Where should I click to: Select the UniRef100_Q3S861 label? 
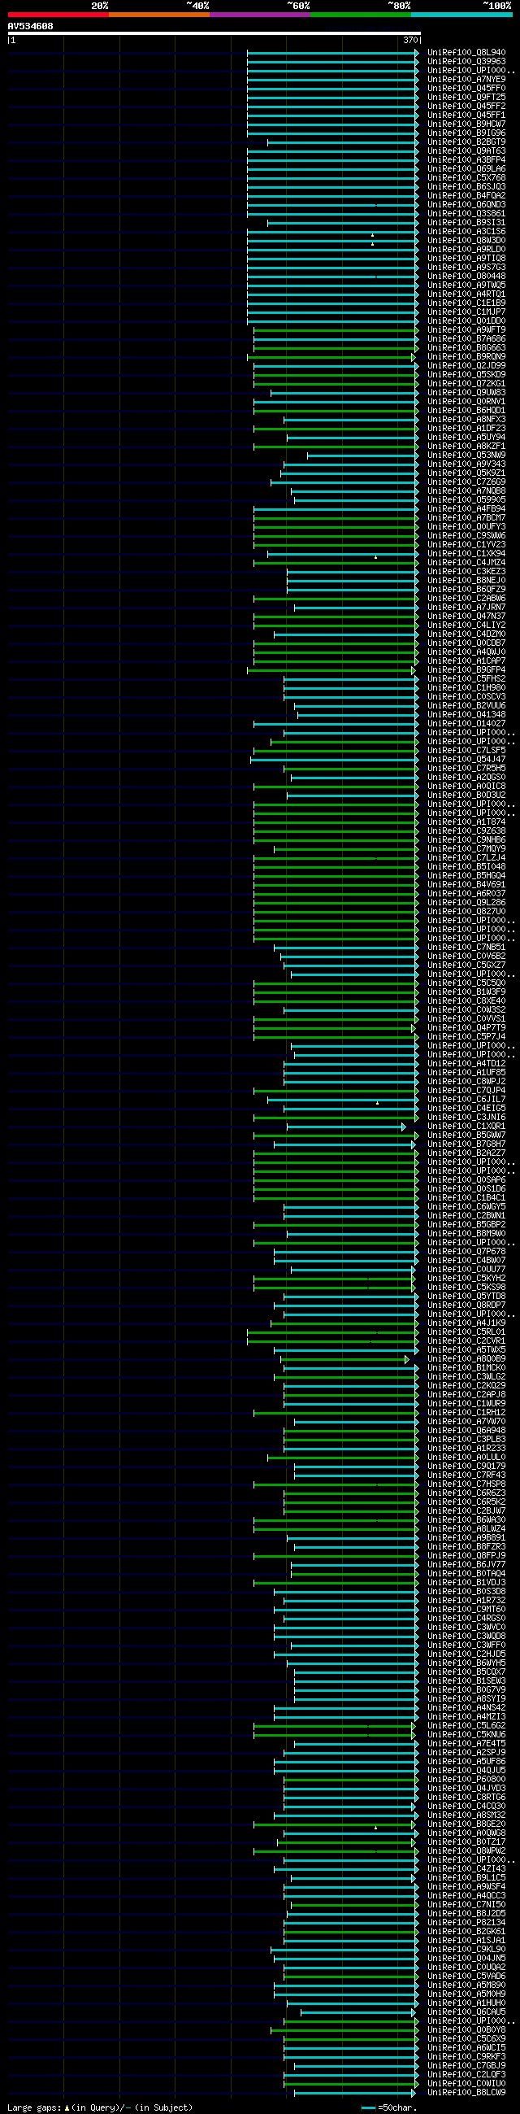point(466,213)
